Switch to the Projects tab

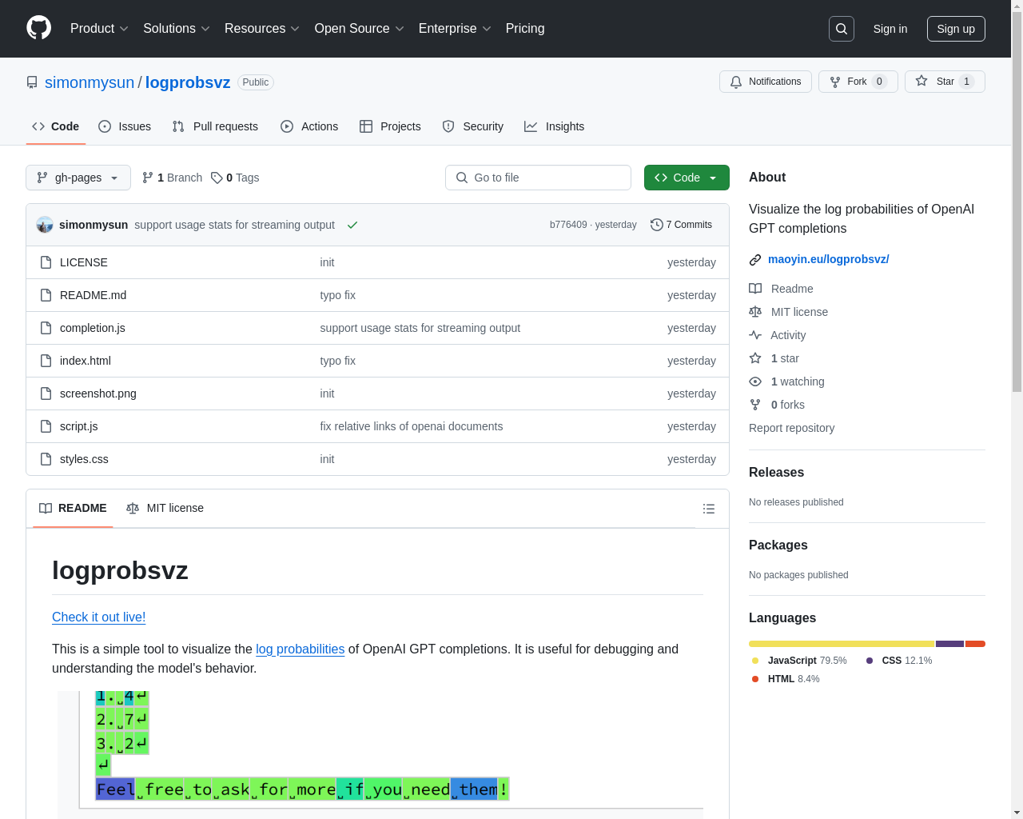[390, 126]
